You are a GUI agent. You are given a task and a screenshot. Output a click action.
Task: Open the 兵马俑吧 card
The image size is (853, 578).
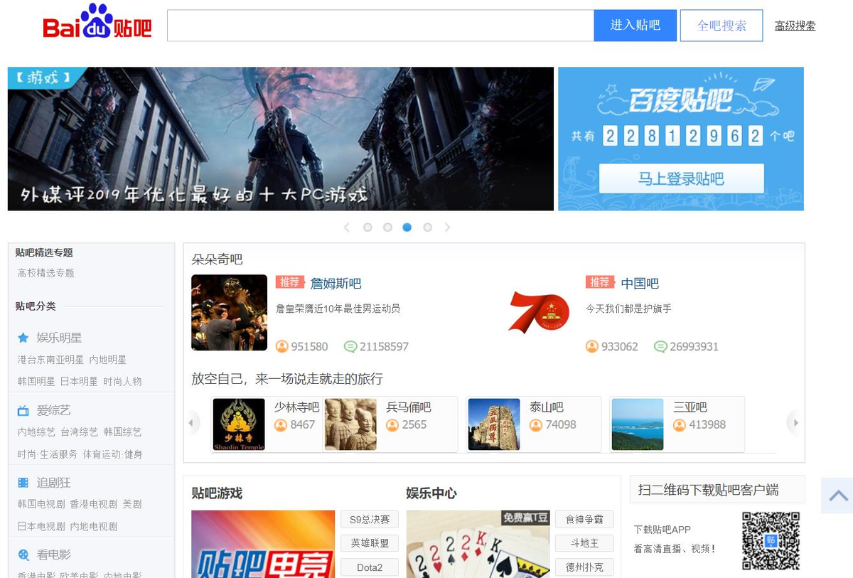coord(390,424)
